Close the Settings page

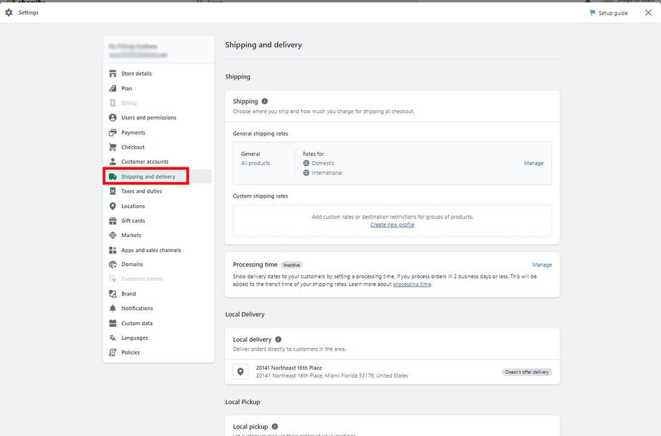tap(649, 12)
